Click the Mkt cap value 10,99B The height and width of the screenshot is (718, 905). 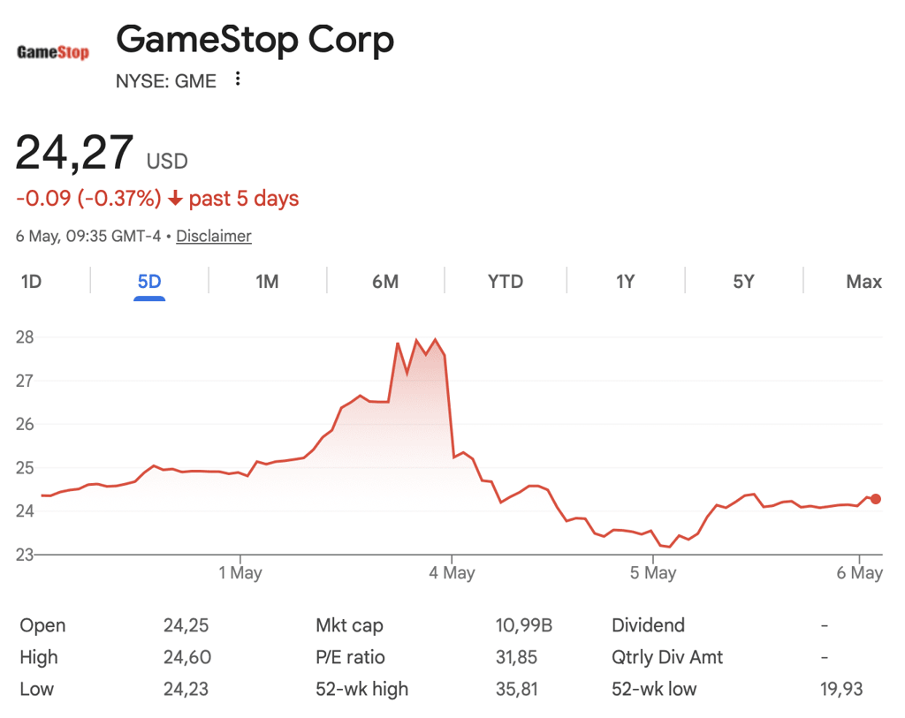tap(523, 625)
